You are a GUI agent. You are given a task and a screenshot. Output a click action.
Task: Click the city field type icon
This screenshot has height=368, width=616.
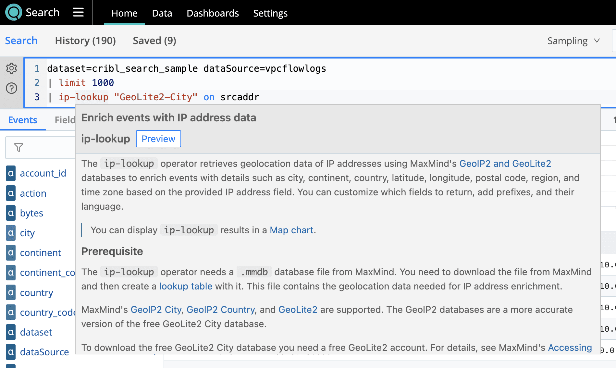(x=11, y=233)
